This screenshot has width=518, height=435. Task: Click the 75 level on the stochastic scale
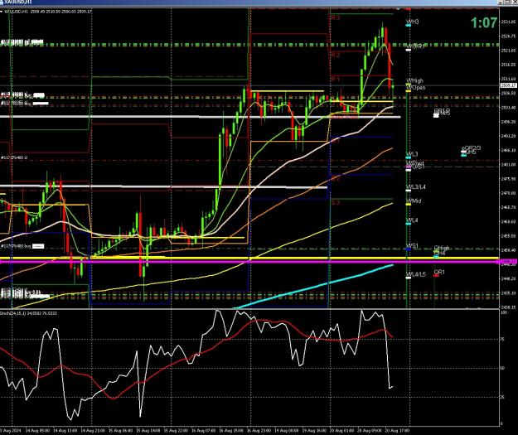tap(503, 339)
